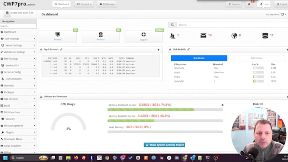
Task: Click the databases stack count icon
Action: 265,36
